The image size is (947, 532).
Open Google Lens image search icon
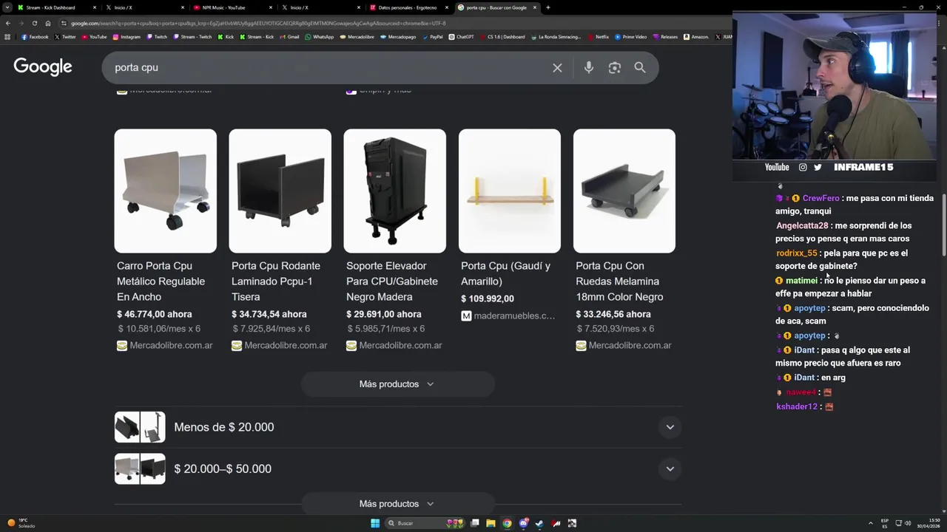pyautogui.click(x=614, y=68)
